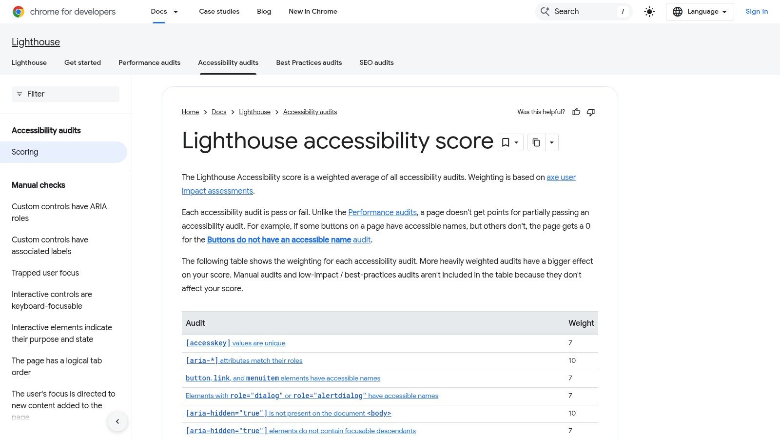
Task: Collapse the sidebar using the chevron button
Action: [117, 421]
